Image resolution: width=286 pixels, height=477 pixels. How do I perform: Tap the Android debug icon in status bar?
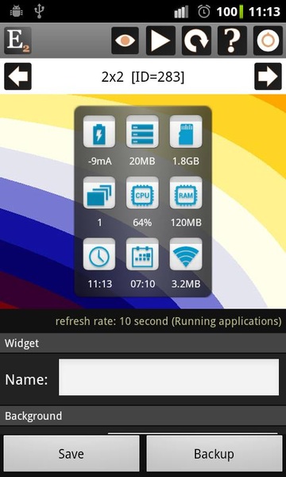click(x=16, y=12)
